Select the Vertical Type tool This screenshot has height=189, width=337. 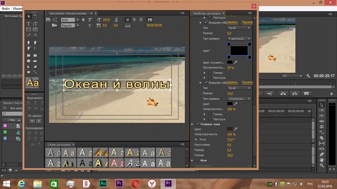(35, 24)
